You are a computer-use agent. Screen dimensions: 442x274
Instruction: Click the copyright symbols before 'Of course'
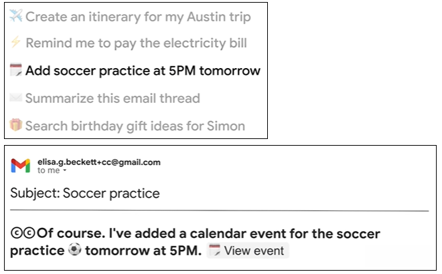pyautogui.click(x=23, y=234)
